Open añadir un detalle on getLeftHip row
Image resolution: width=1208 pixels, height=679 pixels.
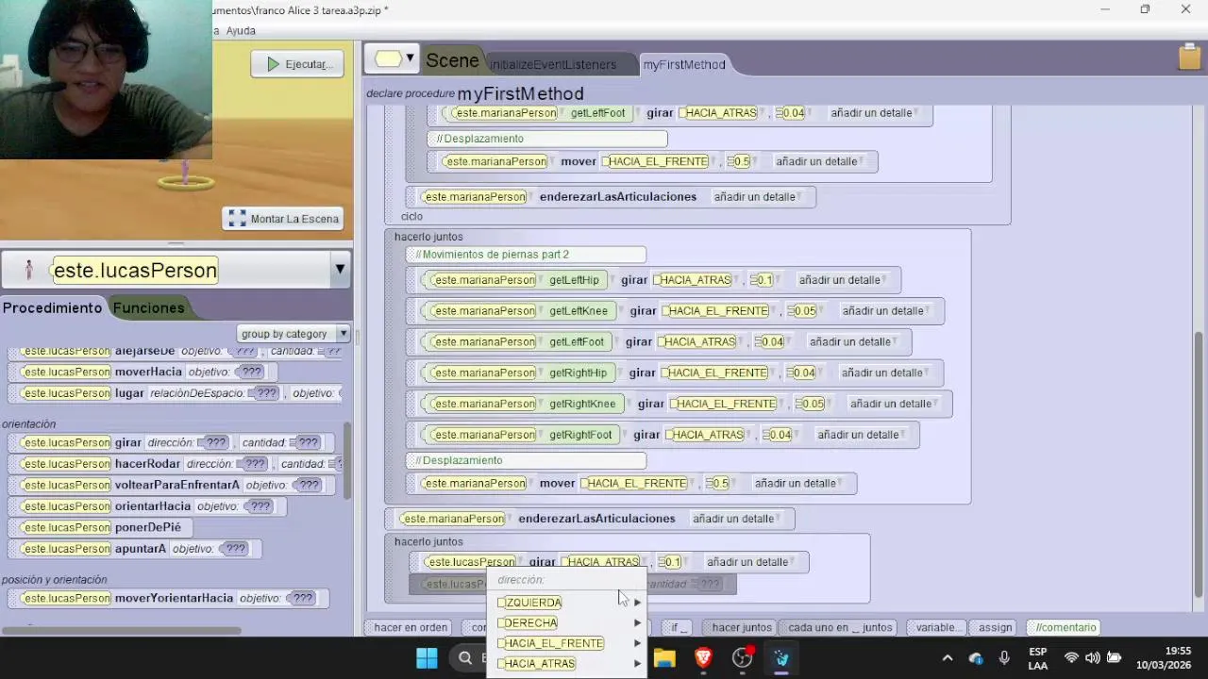[x=842, y=280]
